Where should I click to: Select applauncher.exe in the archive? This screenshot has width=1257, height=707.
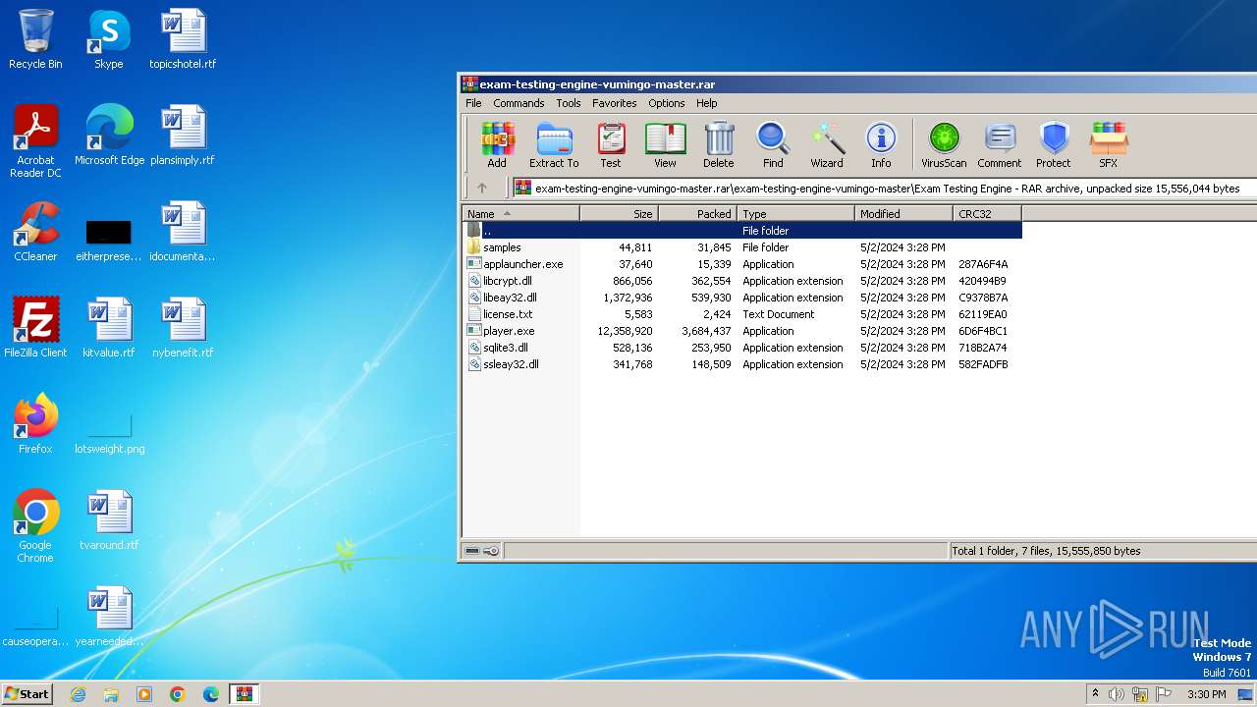coord(742,264)
